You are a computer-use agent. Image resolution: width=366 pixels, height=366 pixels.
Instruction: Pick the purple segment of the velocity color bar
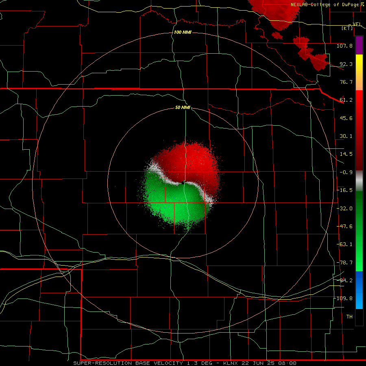[359, 46]
